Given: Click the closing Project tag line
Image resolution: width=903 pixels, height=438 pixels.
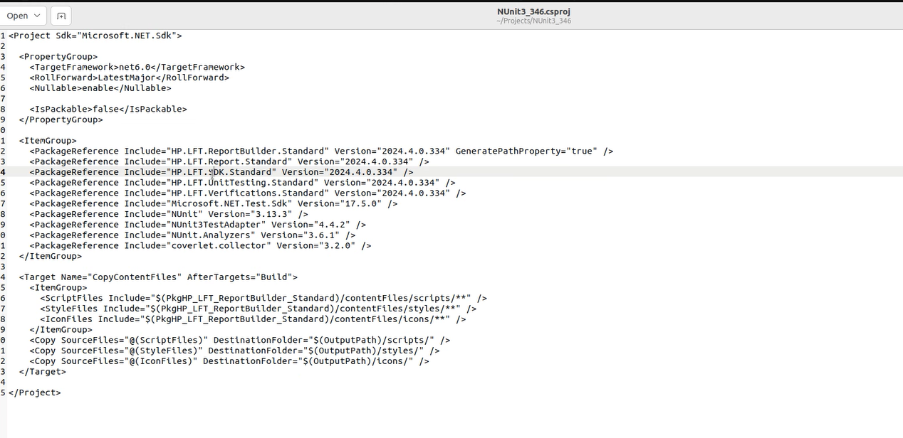Looking at the screenshot, I should pos(34,392).
